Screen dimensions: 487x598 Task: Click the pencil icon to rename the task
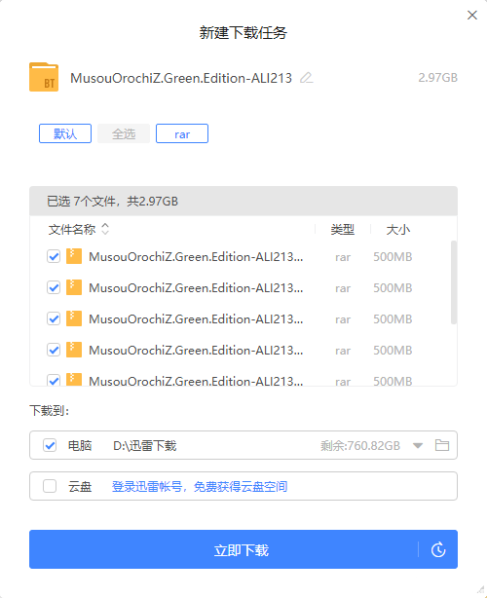pyautogui.click(x=306, y=78)
